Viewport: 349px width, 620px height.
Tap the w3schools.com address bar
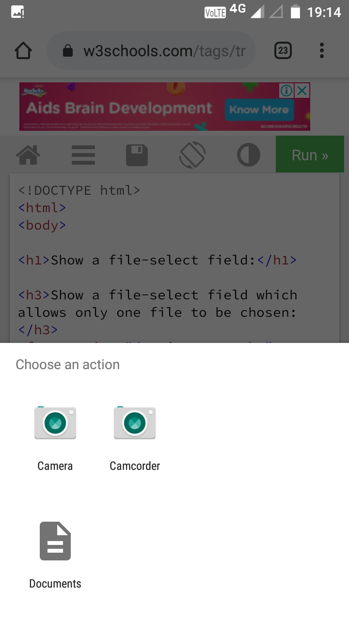[165, 51]
